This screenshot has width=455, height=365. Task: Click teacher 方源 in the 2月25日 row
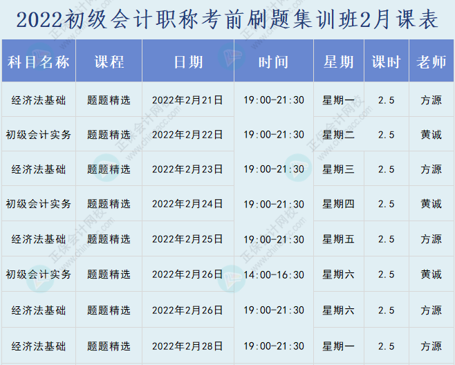pyautogui.click(x=431, y=239)
